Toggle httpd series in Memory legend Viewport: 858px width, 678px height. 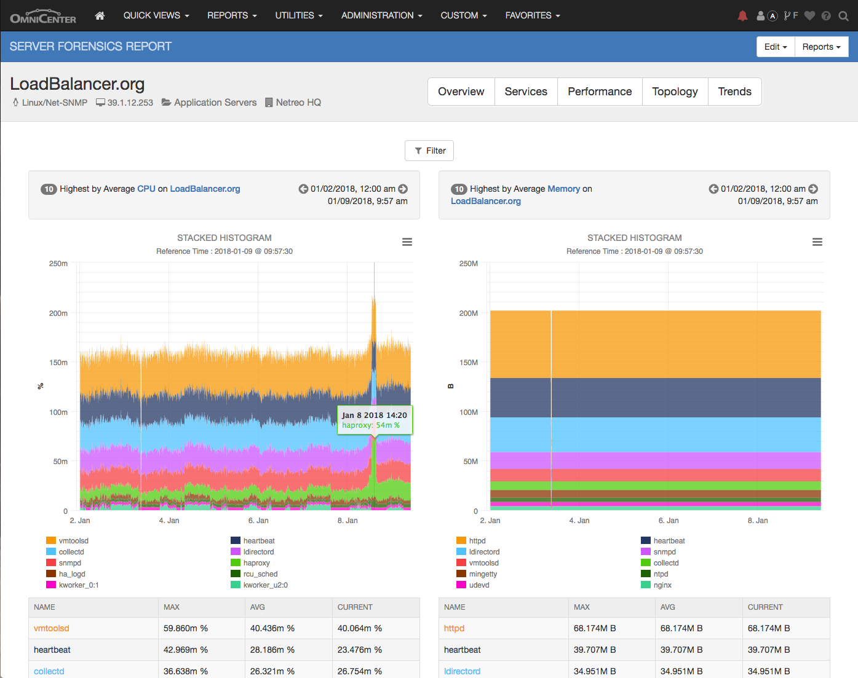point(471,541)
